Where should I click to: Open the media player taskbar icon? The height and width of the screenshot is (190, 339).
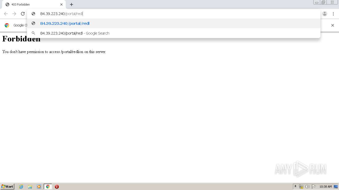click(x=39, y=187)
